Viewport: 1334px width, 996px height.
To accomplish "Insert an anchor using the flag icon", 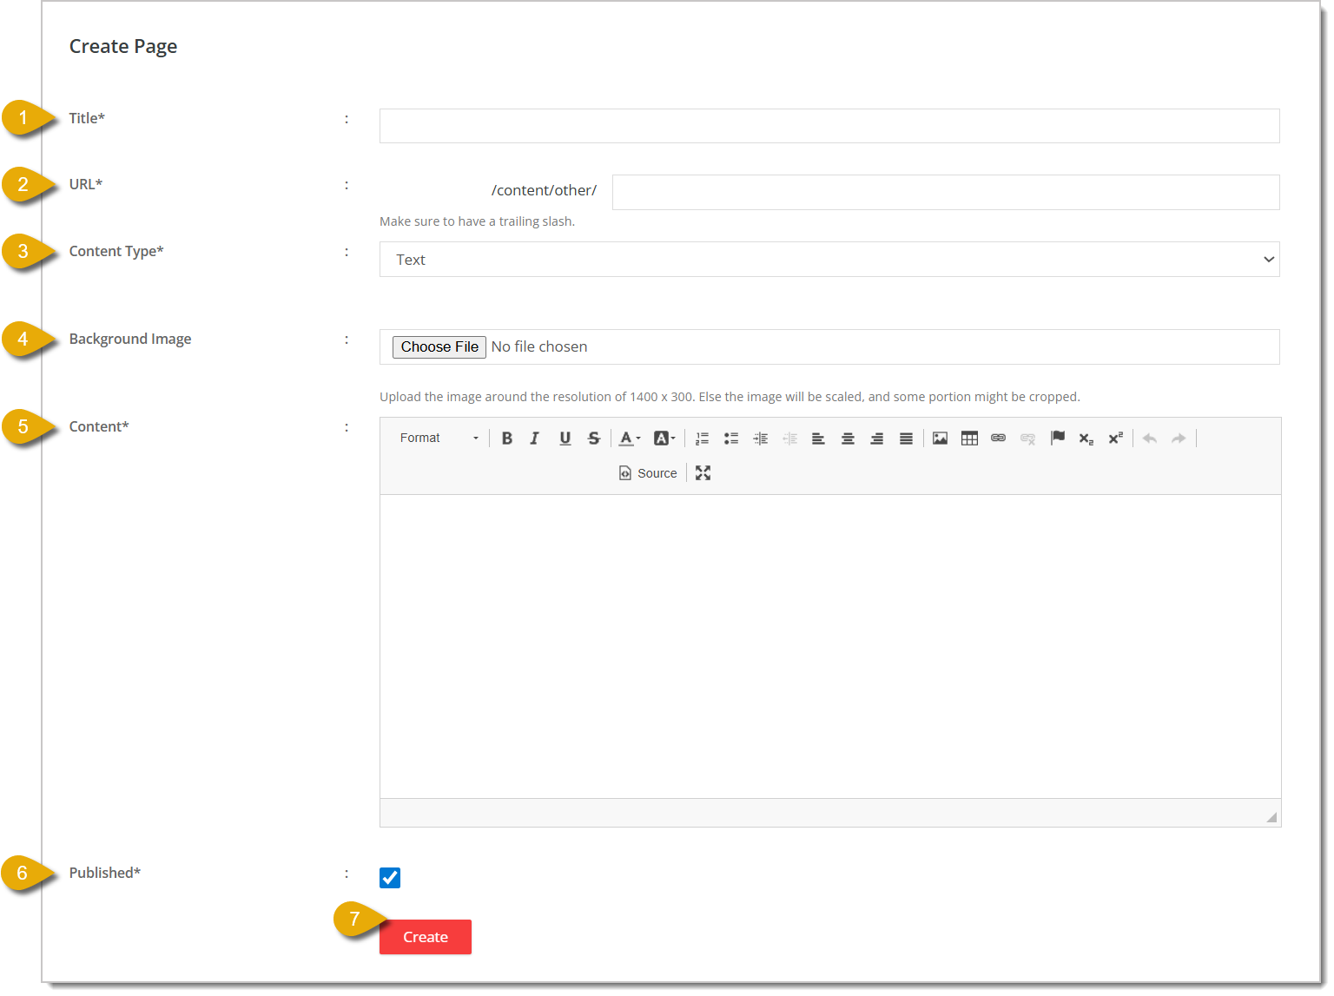I will tap(1058, 439).
